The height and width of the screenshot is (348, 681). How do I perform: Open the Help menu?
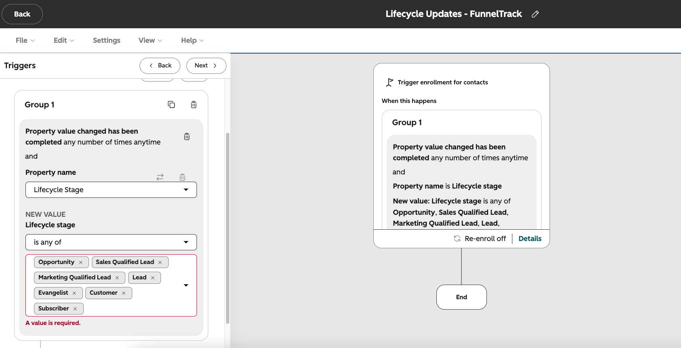click(192, 40)
